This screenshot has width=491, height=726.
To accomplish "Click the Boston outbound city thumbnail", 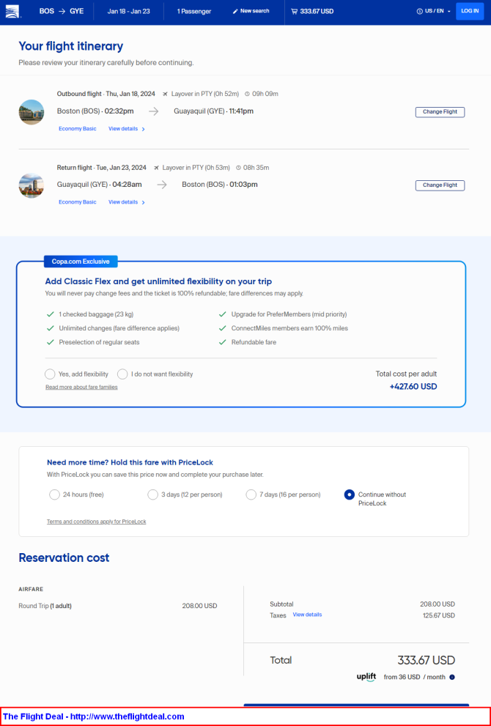I will click(x=32, y=112).
